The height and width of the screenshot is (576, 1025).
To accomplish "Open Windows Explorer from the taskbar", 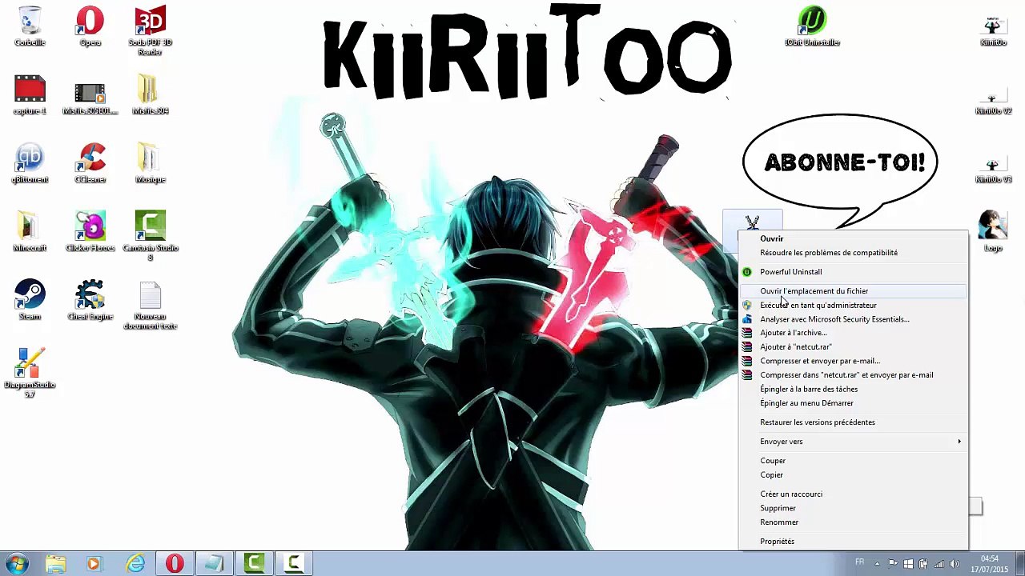I will (x=55, y=564).
